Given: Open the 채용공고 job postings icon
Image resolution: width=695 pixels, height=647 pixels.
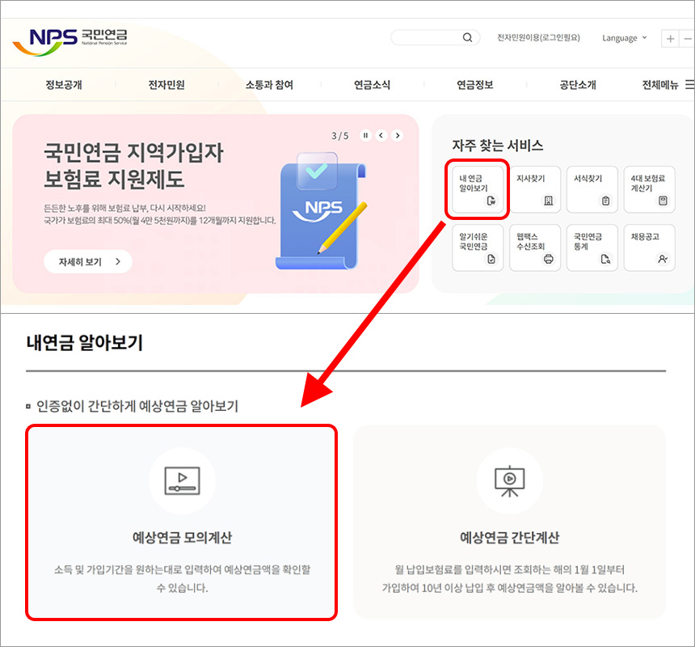Looking at the screenshot, I should click(649, 247).
